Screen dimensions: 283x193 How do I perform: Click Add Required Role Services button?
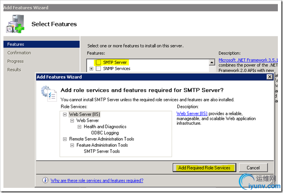(204, 168)
